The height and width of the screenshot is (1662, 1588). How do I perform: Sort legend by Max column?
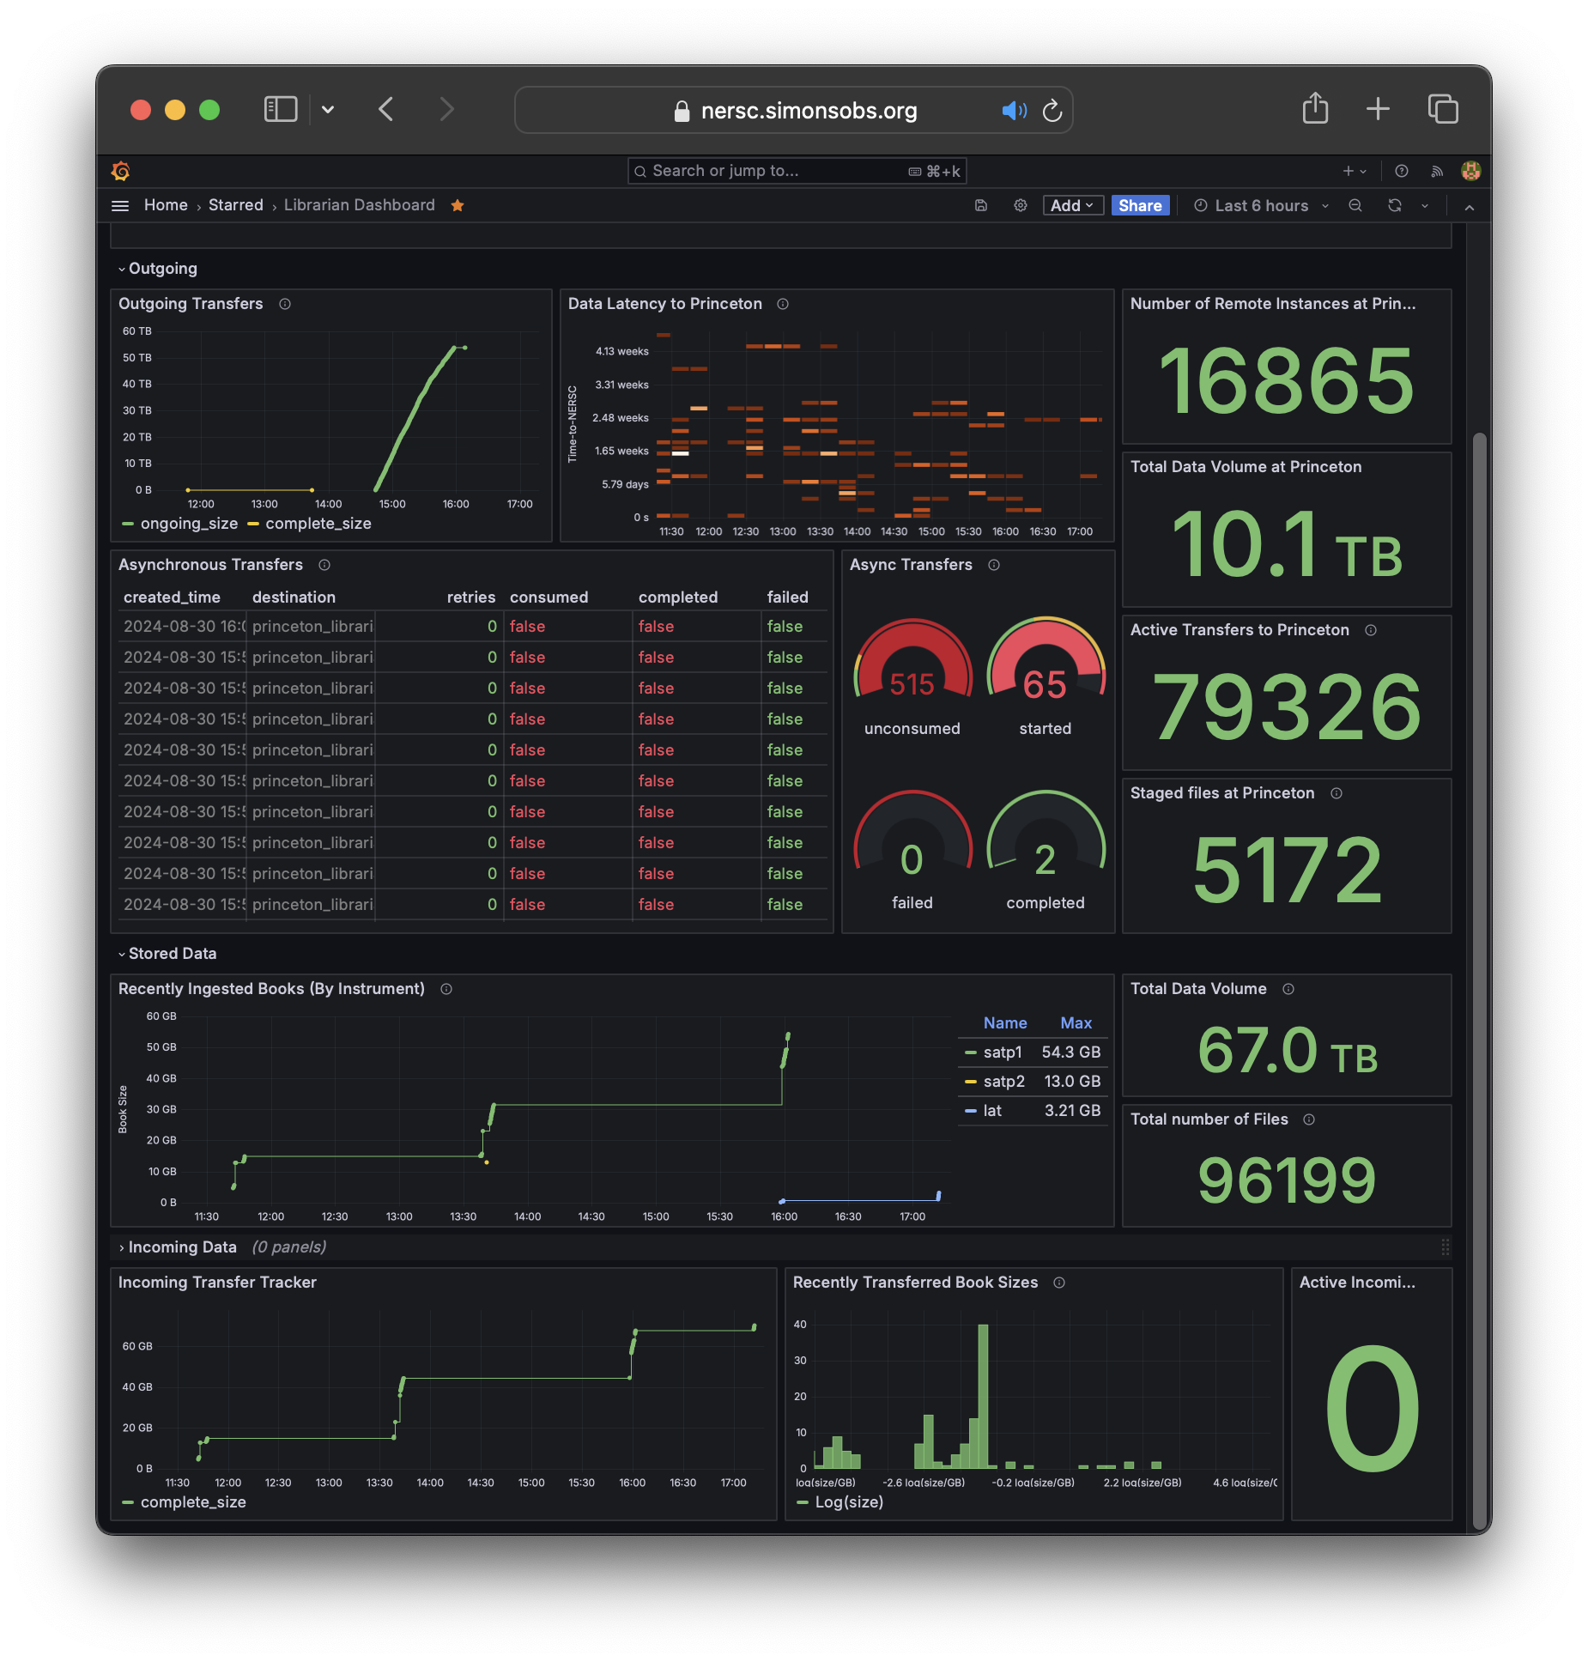point(1076,1023)
